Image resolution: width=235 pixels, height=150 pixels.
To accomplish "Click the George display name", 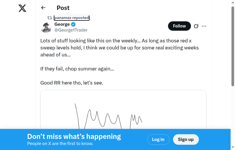I will 62,24.
